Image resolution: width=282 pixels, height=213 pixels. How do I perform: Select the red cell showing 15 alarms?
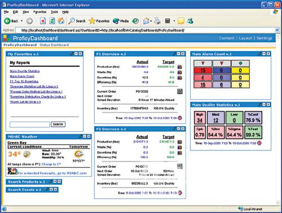point(203,71)
